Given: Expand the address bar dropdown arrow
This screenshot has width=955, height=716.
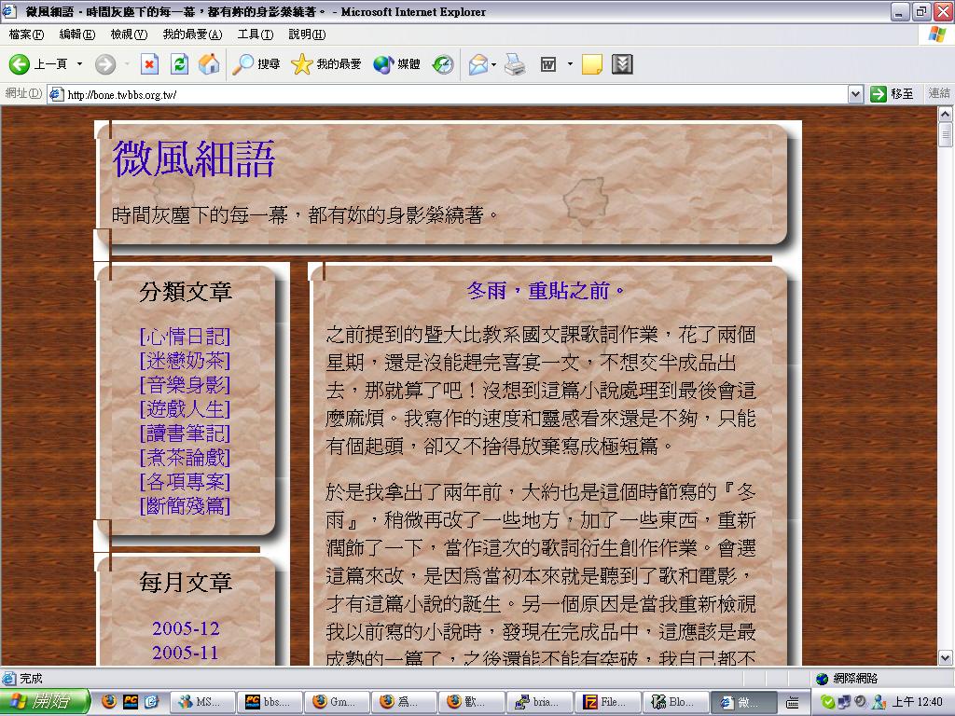Looking at the screenshot, I should 855,94.
